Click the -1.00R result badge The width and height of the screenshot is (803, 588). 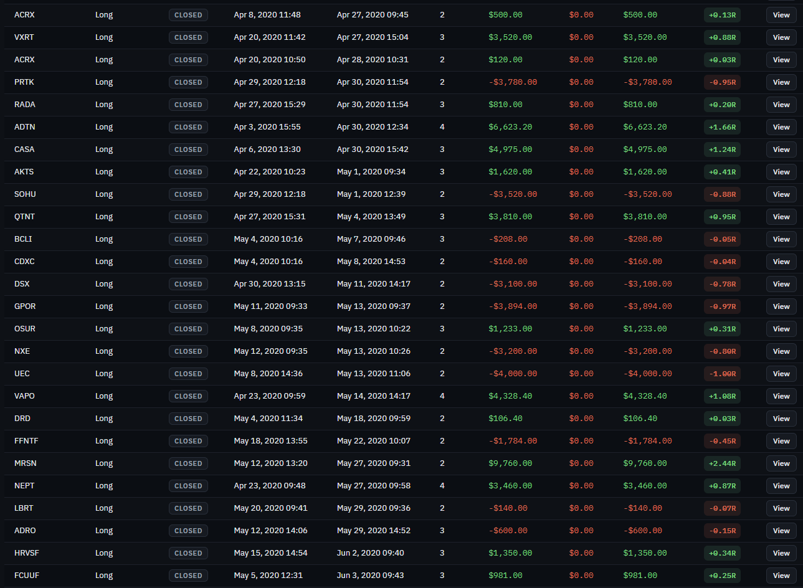pyautogui.click(x=722, y=374)
